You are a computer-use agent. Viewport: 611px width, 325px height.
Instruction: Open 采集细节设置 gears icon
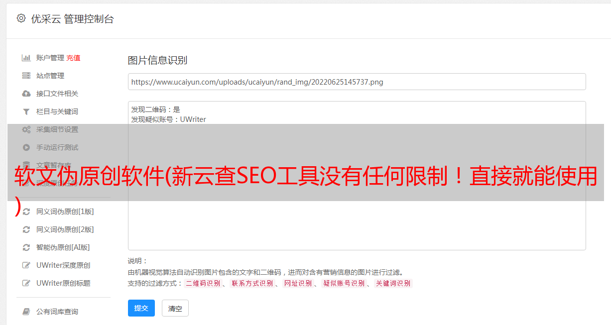(x=26, y=129)
